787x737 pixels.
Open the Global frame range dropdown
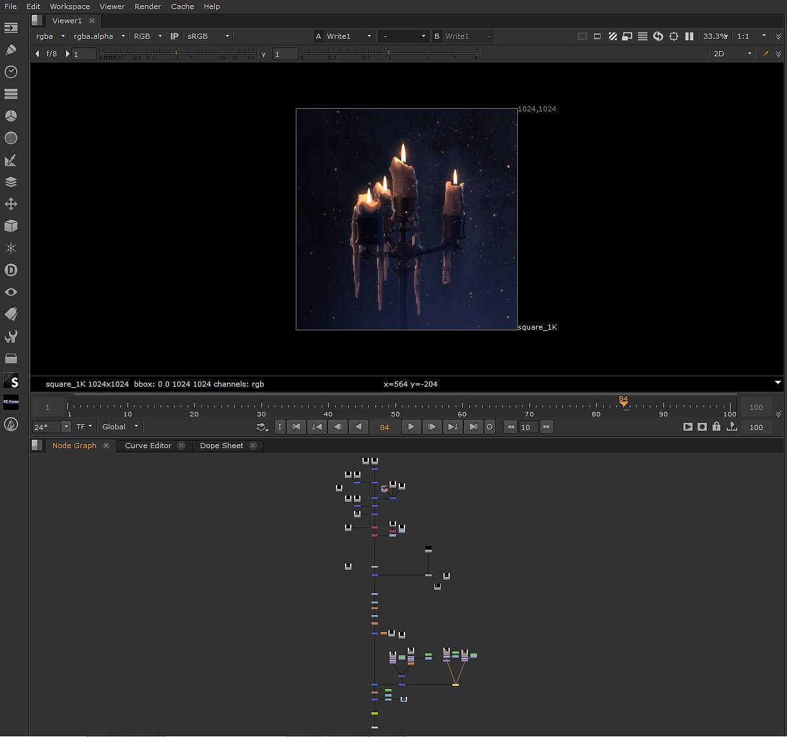[120, 427]
